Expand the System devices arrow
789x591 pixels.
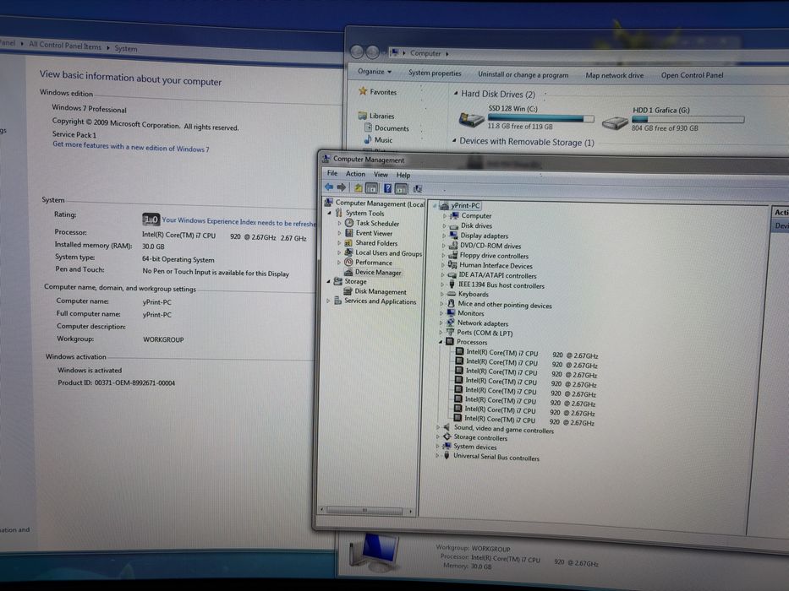[x=437, y=446]
